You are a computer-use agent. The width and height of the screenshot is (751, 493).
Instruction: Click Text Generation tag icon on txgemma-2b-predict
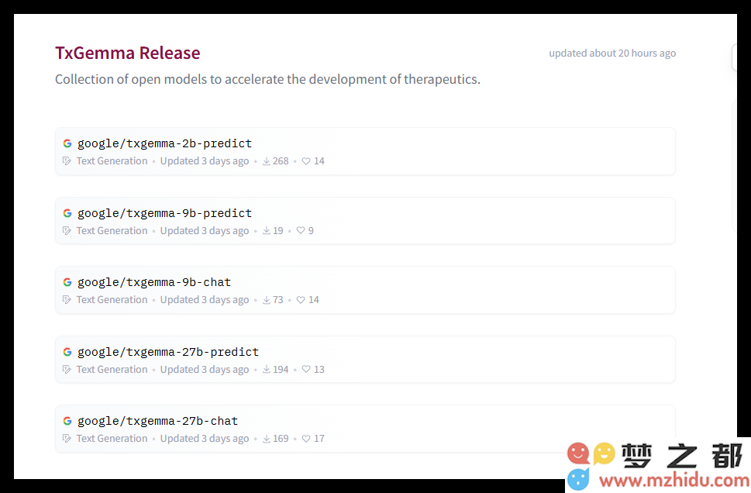(67, 161)
